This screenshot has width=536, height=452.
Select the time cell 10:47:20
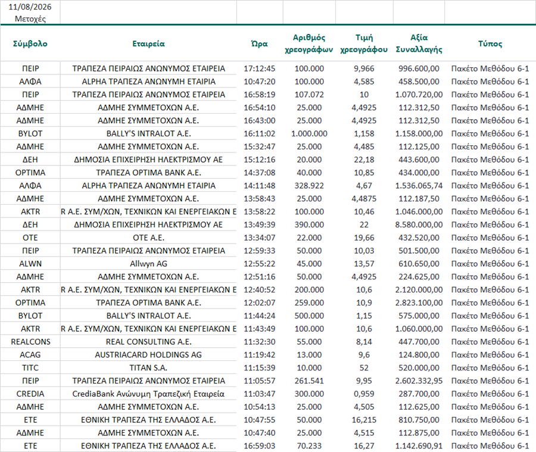pyautogui.click(x=259, y=82)
